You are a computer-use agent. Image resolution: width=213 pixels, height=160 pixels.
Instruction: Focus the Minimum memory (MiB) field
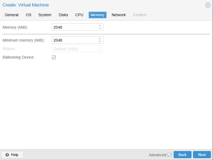click(x=74, y=40)
